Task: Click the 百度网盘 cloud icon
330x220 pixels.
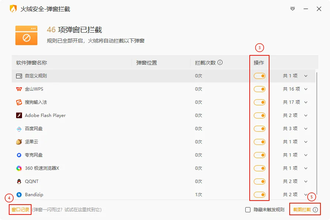Action: pos(19,129)
